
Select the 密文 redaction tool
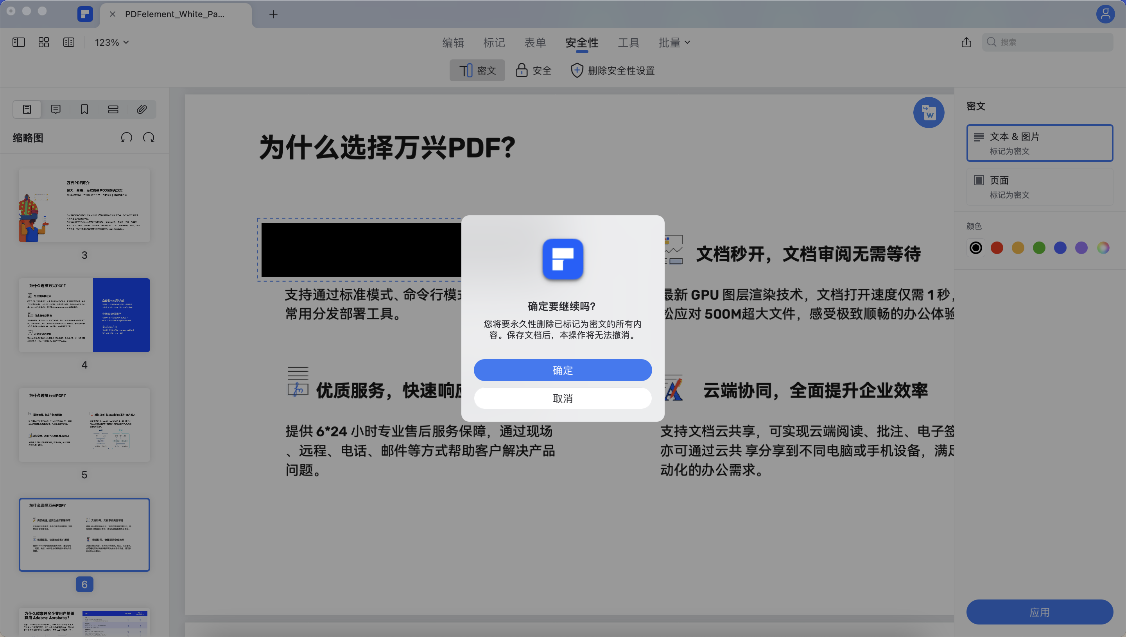477,70
